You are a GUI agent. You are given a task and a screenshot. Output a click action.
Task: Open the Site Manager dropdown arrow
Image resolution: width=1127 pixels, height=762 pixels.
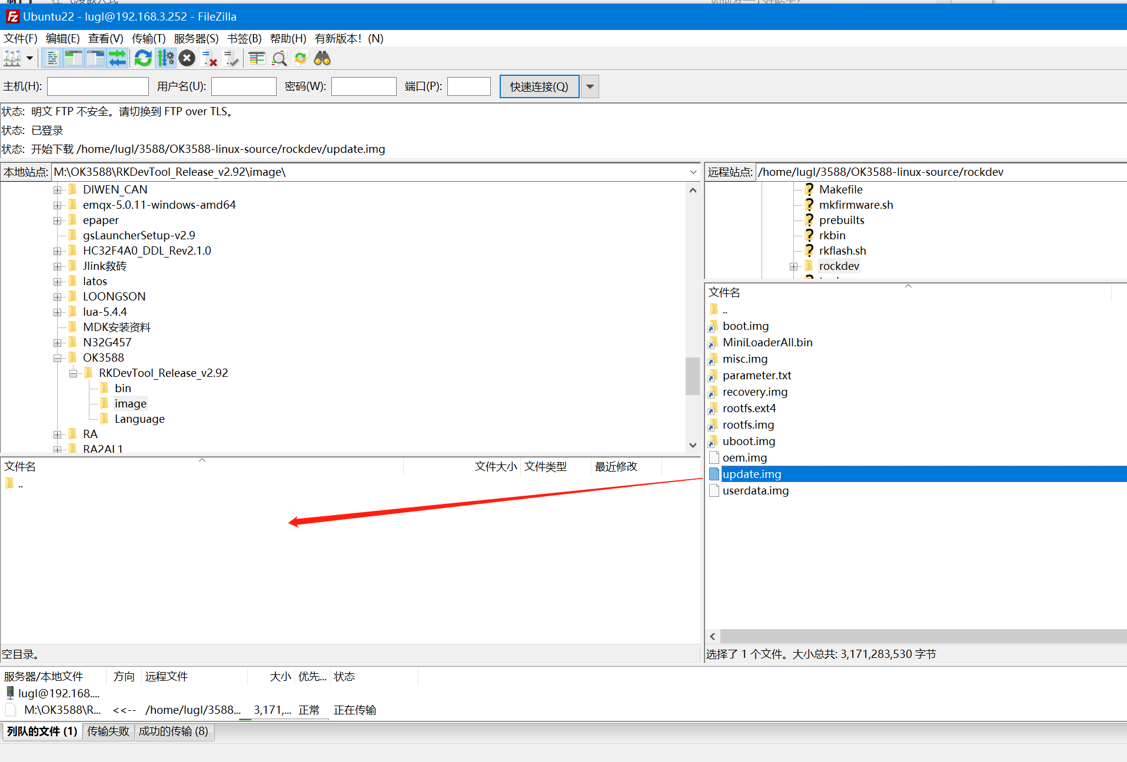(29, 58)
